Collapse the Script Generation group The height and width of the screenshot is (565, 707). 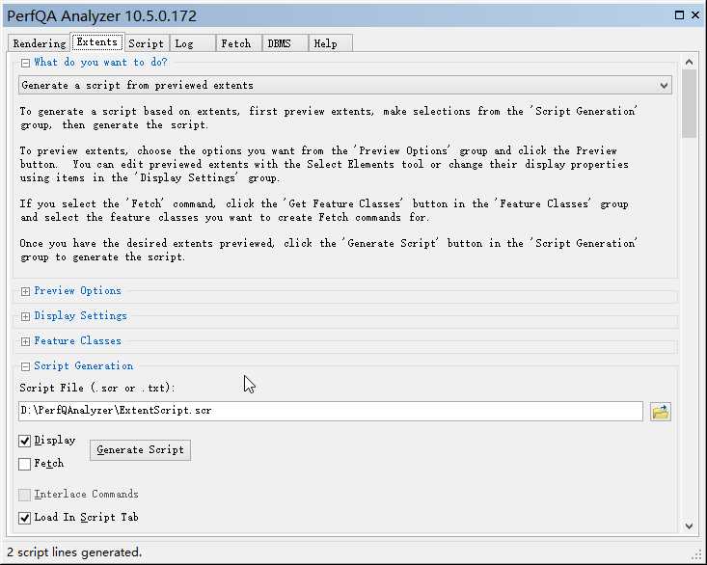(25, 366)
